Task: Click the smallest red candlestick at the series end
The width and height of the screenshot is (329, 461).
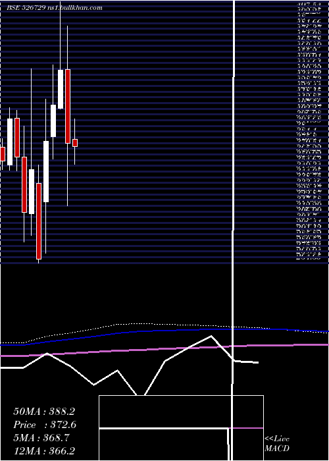Action: click(x=75, y=143)
